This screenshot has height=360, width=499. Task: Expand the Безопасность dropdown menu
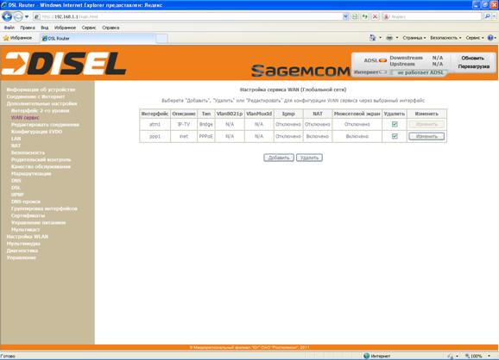(445, 38)
